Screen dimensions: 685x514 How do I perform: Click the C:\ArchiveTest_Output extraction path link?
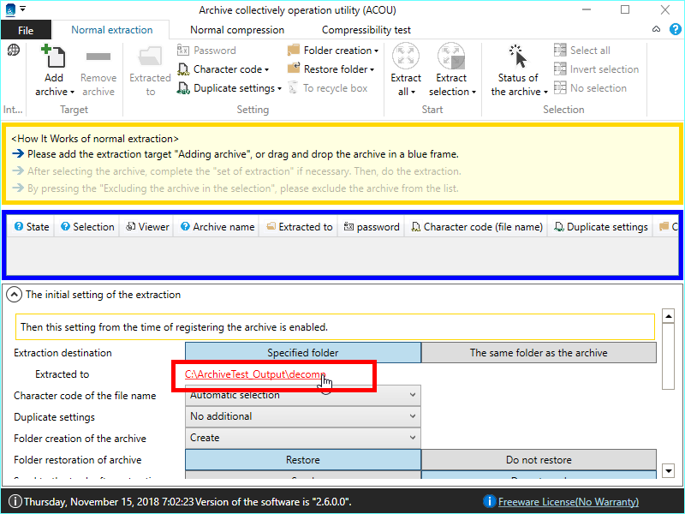(x=254, y=375)
